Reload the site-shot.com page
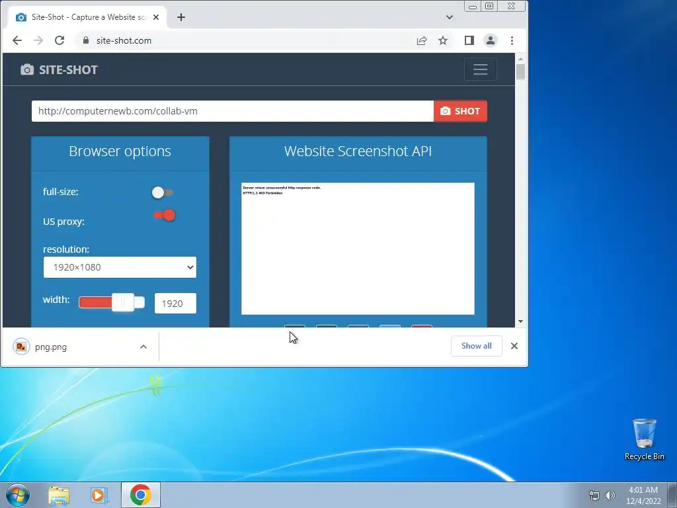This screenshot has width=677, height=508. (60, 40)
